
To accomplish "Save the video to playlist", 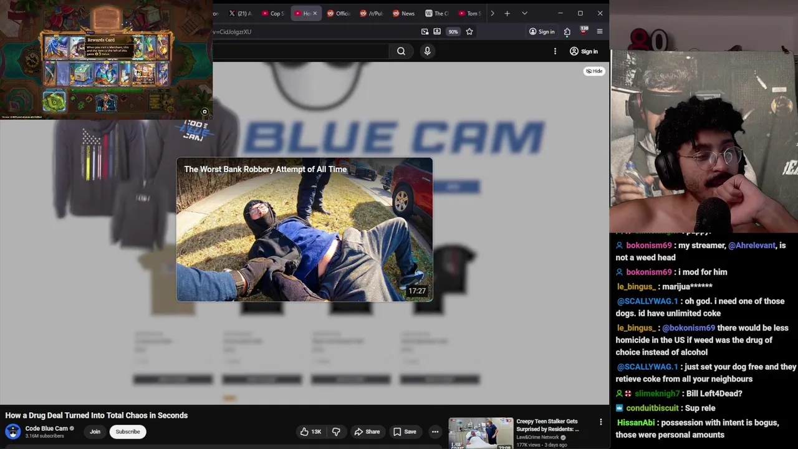I will coord(405,432).
